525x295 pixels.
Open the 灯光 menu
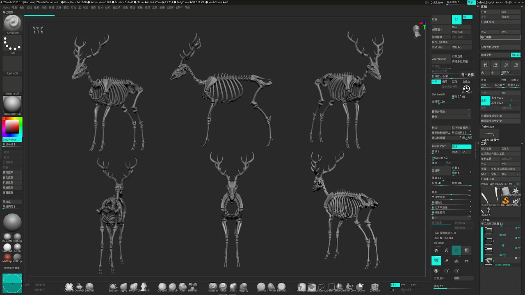tap(73, 7)
